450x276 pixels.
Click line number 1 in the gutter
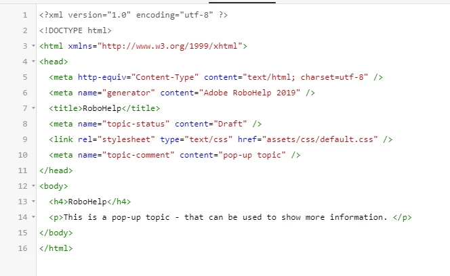(x=25, y=15)
